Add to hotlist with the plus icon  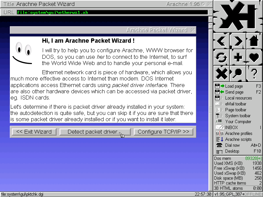click(238, 57)
